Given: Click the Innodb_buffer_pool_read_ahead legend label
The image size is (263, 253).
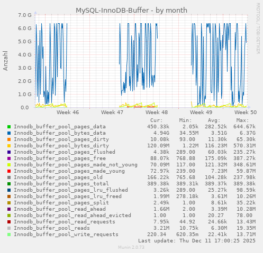Looking at the screenshot, I should coord(60,209).
